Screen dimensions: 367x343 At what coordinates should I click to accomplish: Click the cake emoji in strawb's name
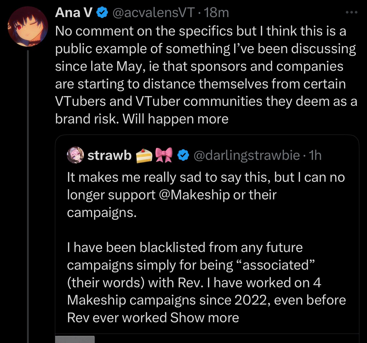pyautogui.click(x=144, y=155)
